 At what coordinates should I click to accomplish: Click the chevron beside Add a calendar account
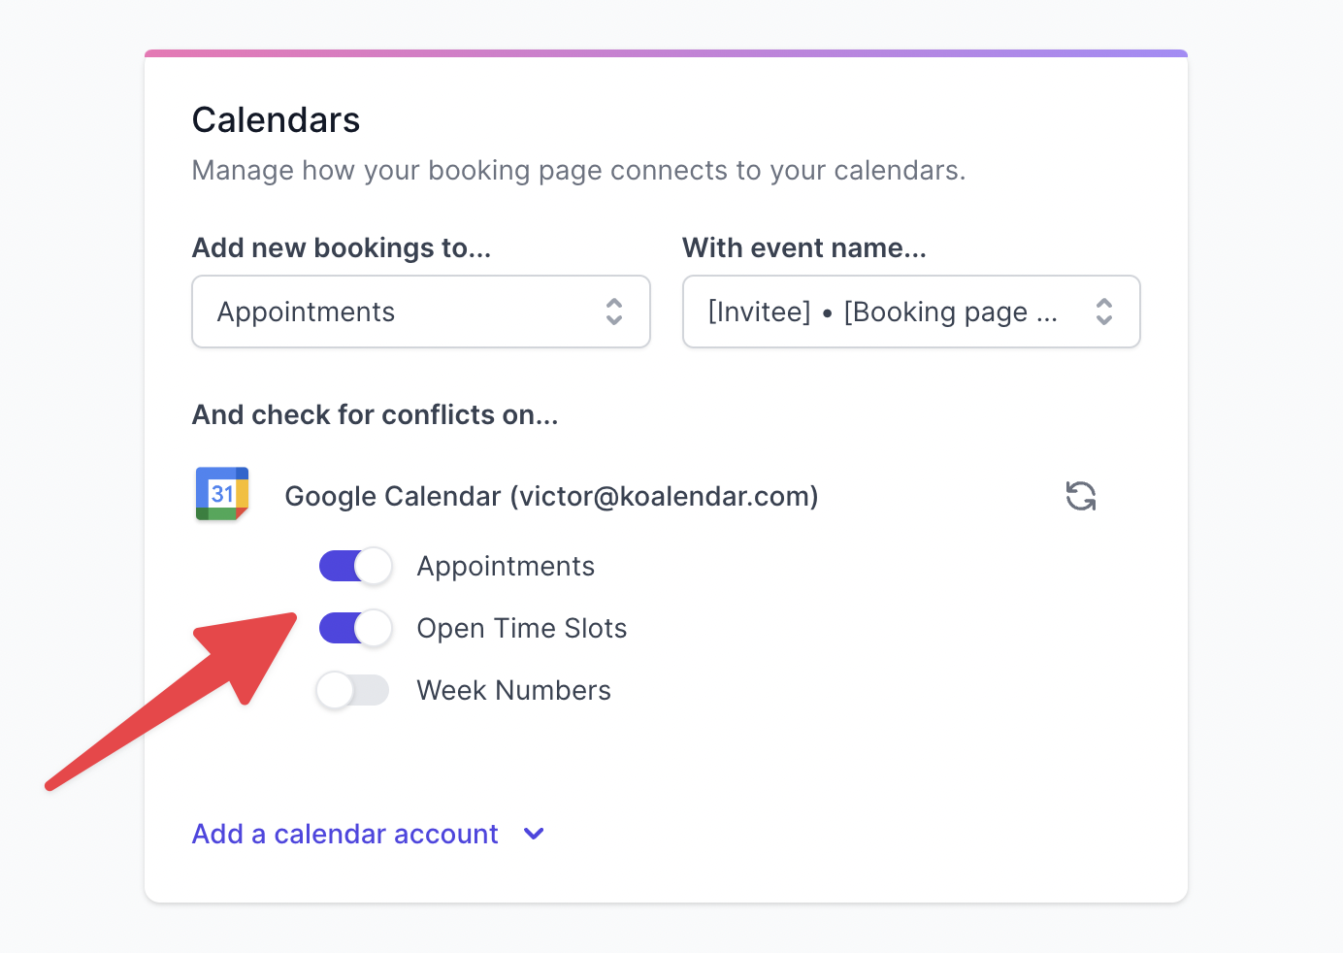534,834
